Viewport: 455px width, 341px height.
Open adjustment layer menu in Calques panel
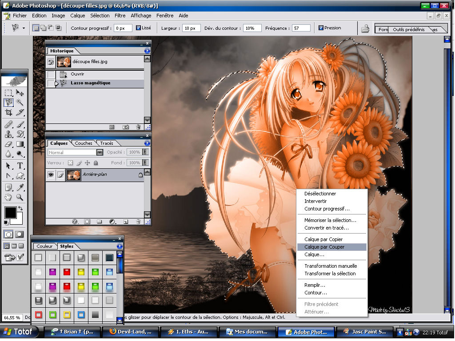coord(112,222)
